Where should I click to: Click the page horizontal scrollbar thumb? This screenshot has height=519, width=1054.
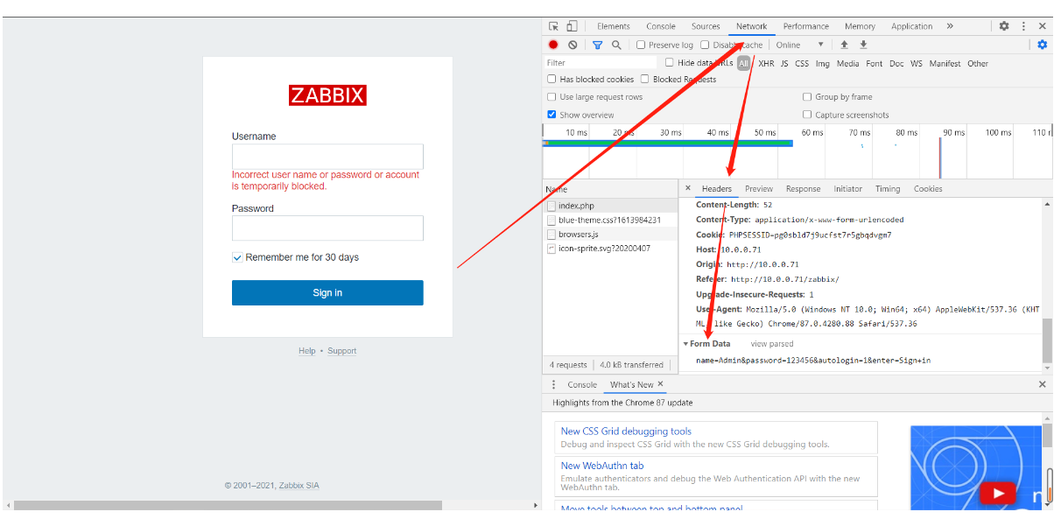click(228, 505)
